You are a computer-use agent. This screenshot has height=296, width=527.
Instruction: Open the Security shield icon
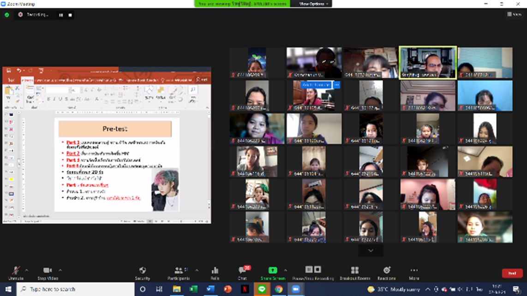(x=142, y=272)
